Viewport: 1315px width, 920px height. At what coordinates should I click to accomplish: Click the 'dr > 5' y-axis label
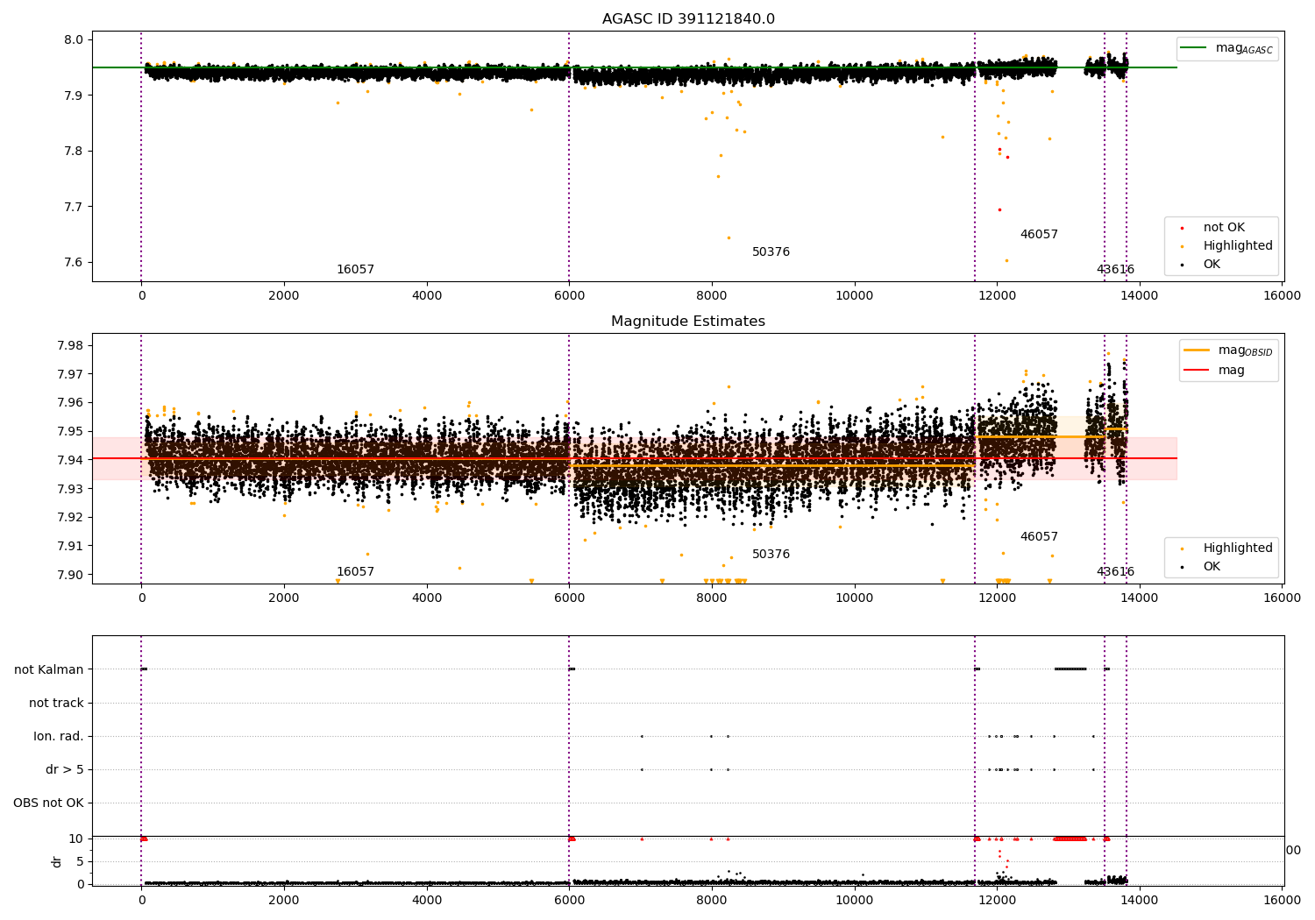pyautogui.click(x=65, y=770)
